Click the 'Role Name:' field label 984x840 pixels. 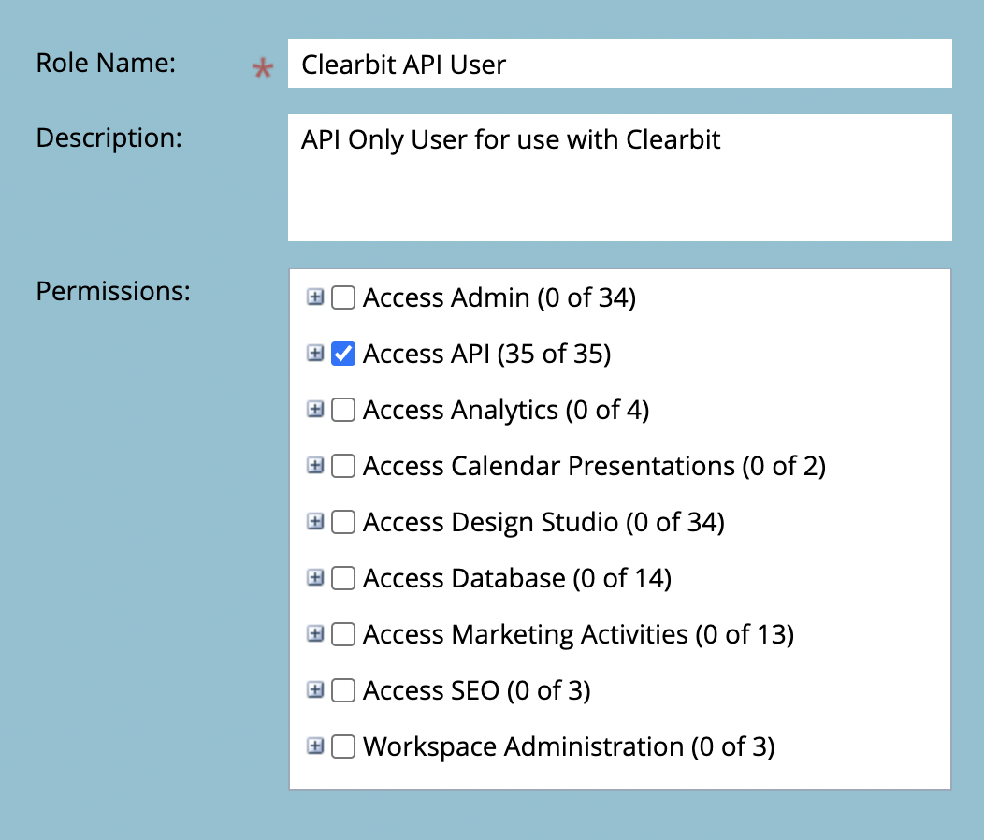106,63
